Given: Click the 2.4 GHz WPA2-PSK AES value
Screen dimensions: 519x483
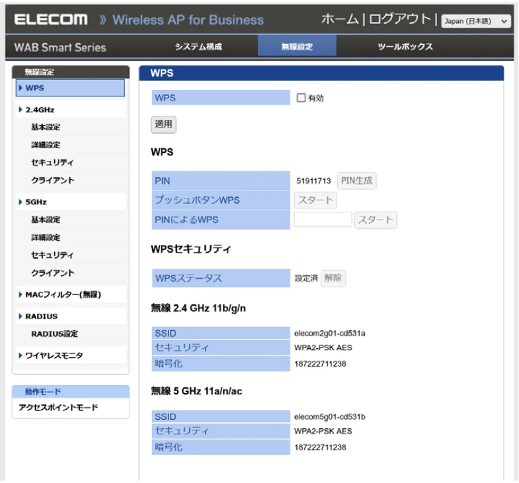Looking at the screenshot, I should [x=323, y=348].
